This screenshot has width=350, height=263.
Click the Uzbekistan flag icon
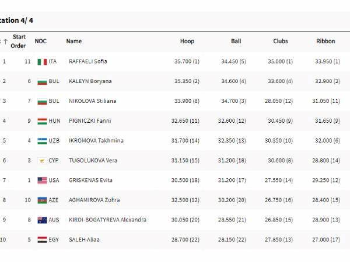point(42,141)
